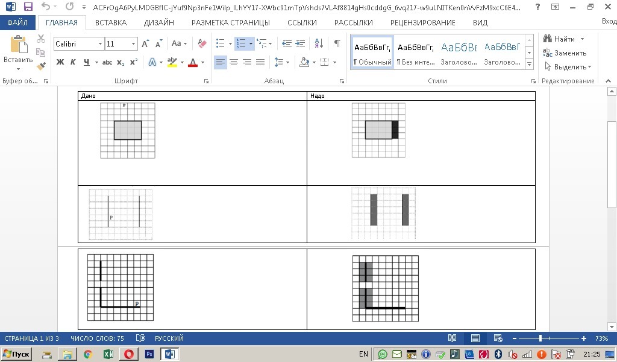Adjust the zoom slider handle in status bar
Viewport: 617px width, 362px height.
(540, 338)
